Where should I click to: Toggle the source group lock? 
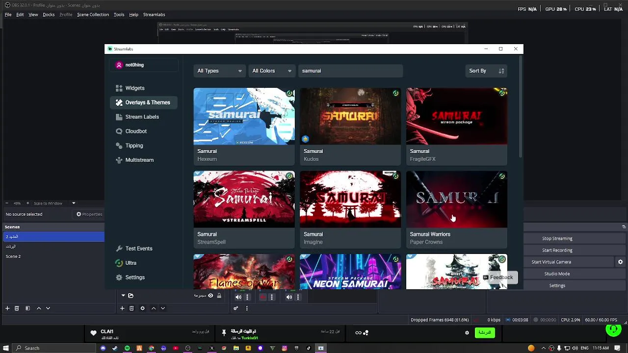pyautogui.click(x=219, y=296)
